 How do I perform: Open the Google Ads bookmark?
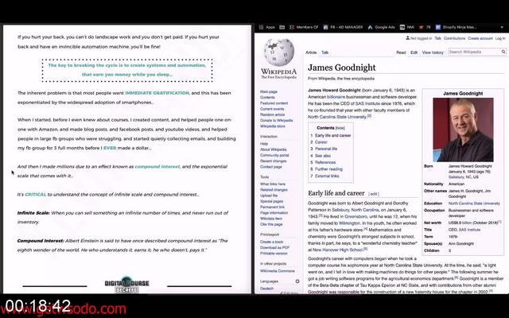click(381, 27)
